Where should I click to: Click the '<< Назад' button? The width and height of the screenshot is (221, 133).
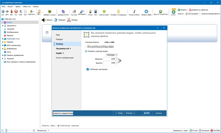click(x=119, y=113)
